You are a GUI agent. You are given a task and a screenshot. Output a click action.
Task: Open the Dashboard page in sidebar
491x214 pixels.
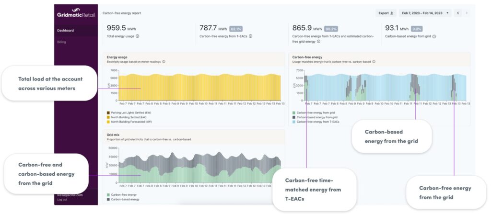tap(66, 31)
